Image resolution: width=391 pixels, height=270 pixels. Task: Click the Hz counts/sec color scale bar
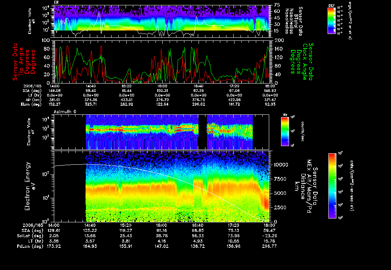(x=285, y=131)
